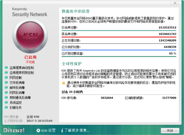Click the 黑名单对象 value 1034661743
The image size is (184, 135).
click(x=167, y=34)
